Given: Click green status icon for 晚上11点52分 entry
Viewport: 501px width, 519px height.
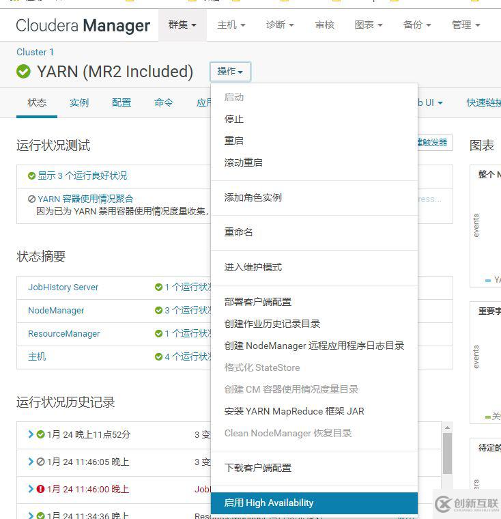Looking at the screenshot, I should click(x=40, y=434).
